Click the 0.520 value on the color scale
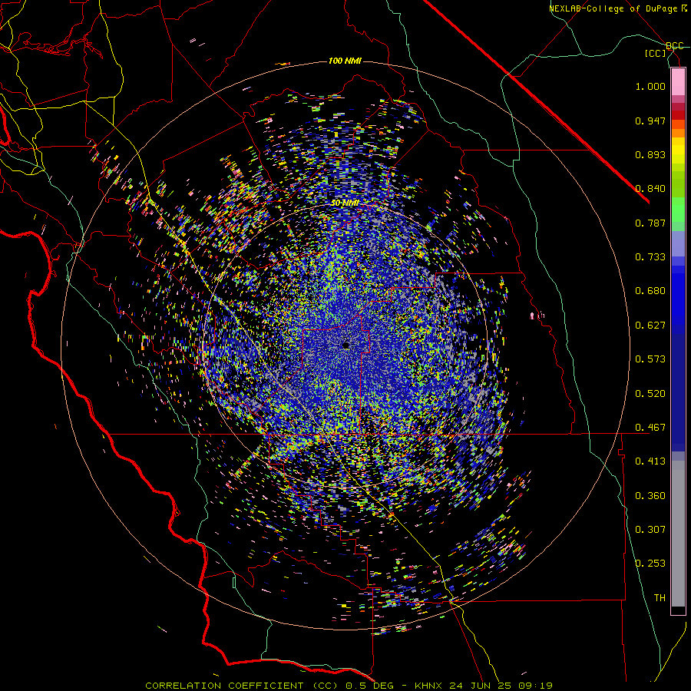This screenshot has height=691, width=691. (650, 394)
